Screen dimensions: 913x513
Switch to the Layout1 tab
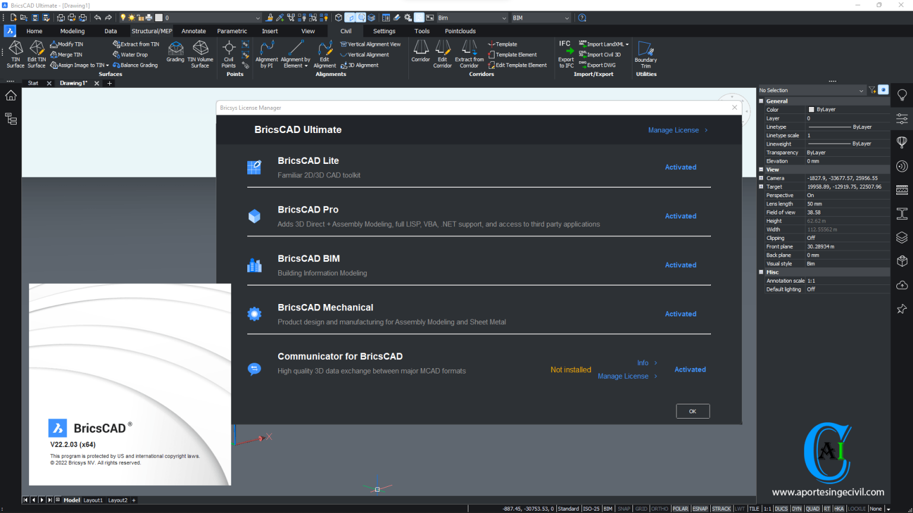pos(93,500)
